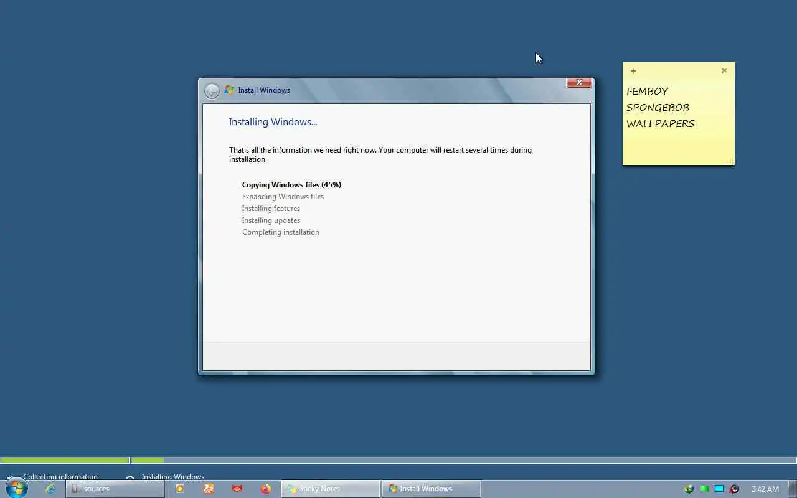Open the Windows Start orb

pyautogui.click(x=16, y=488)
